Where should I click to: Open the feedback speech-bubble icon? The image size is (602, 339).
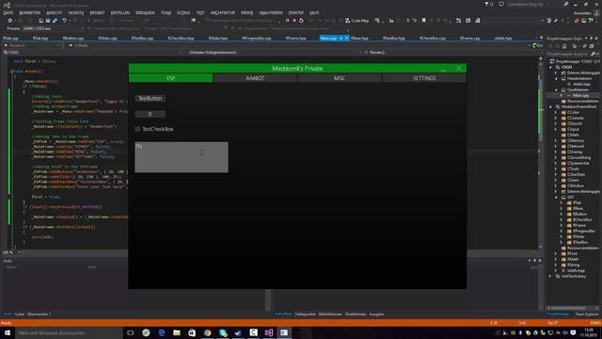coord(501,4)
